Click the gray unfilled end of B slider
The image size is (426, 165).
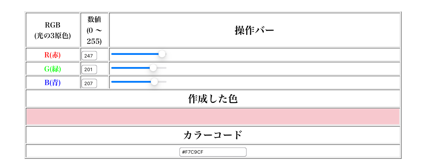(x=163, y=81)
